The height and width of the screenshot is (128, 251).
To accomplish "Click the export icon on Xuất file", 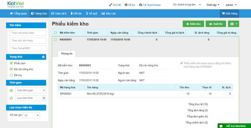I will click(x=211, y=24).
